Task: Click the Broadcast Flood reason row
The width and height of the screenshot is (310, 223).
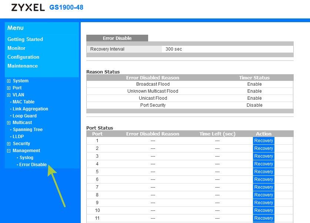Action: pyautogui.click(x=190, y=84)
